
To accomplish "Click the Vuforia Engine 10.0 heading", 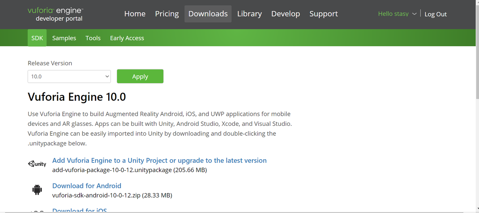I will (x=77, y=97).
